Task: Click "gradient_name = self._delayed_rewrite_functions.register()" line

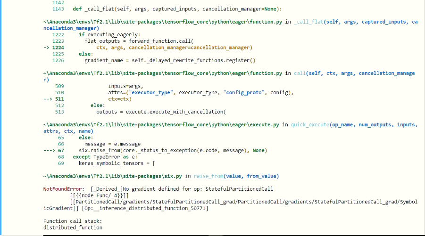Action: click(170, 60)
